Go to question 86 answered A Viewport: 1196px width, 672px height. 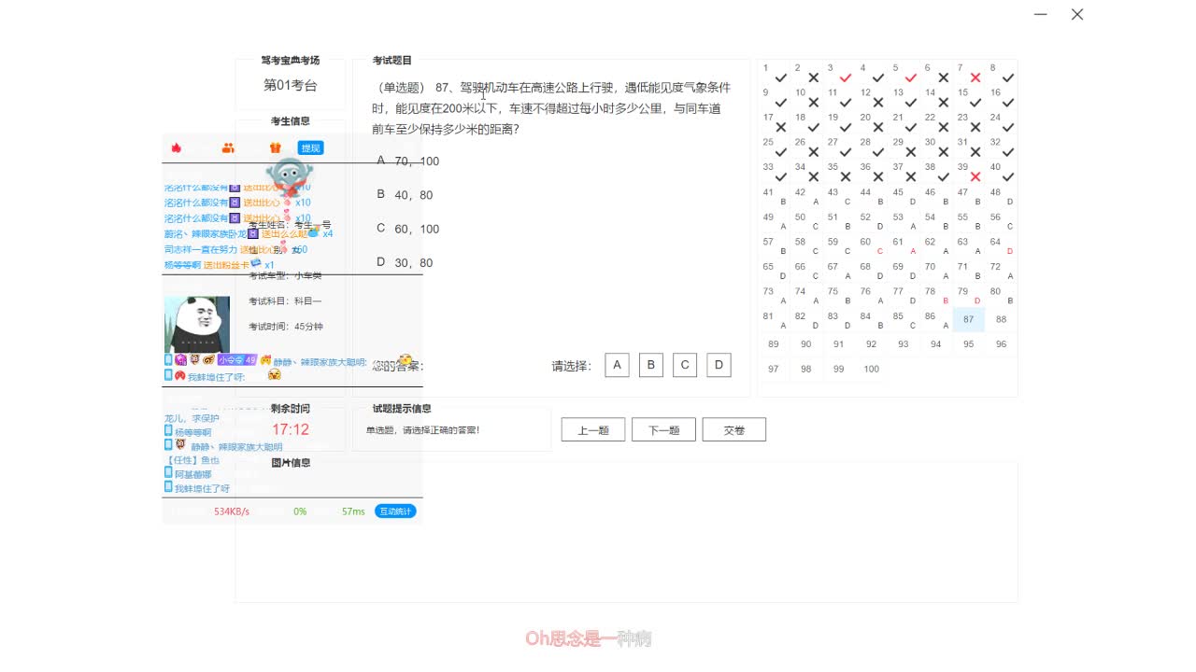935,320
